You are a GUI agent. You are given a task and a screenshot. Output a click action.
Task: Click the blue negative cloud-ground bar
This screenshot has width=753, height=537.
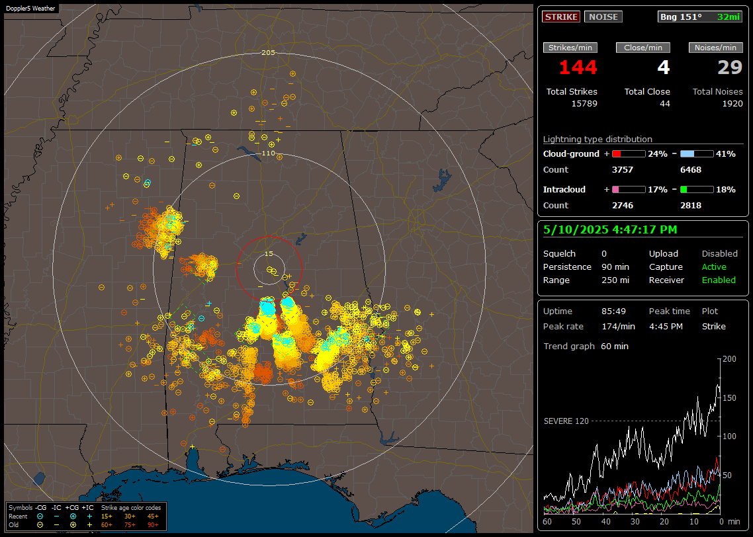tap(697, 154)
